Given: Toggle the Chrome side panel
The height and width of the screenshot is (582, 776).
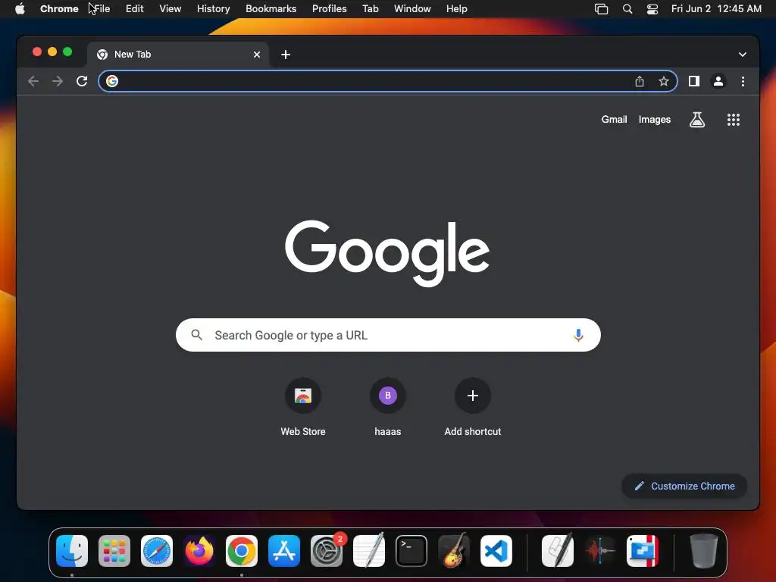Looking at the screenshot, I should [694, 81].
